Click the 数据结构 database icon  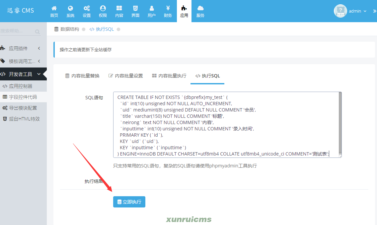pyautogui.click(x=56, y=29)
